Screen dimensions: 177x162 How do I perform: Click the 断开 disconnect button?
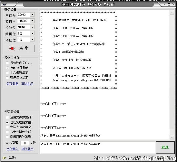20,48
